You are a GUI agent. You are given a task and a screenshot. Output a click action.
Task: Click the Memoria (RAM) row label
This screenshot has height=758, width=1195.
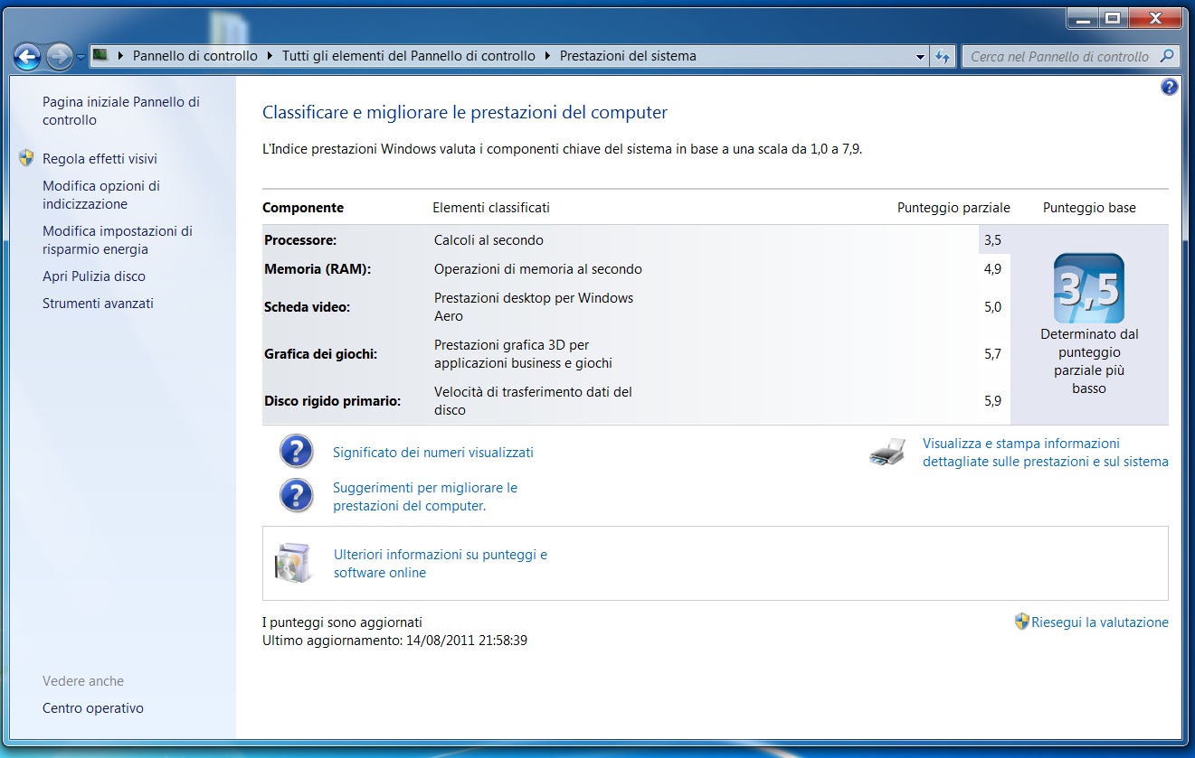[318, 269]
